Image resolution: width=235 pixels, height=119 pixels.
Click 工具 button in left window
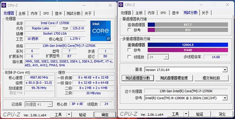(x=58, y=115)
